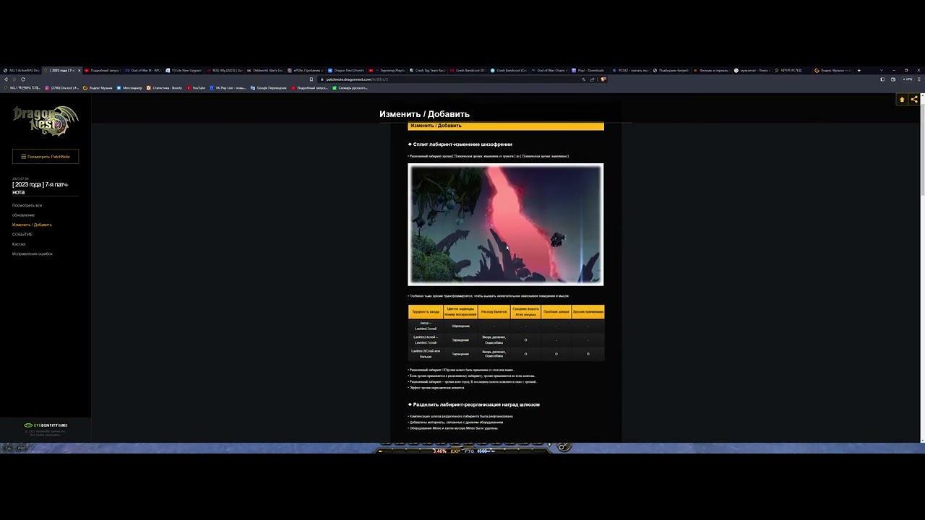
Task: Jump to 'СОБЫТИЕ' section in sidebar
Action: (22, 234)
